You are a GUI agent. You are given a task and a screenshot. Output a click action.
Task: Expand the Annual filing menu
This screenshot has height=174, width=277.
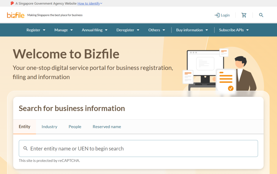coord(94,30)
